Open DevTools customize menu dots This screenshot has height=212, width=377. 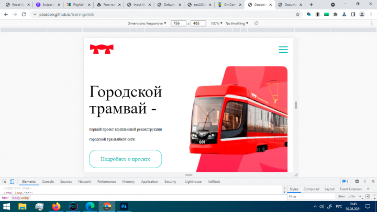(365, 182)
